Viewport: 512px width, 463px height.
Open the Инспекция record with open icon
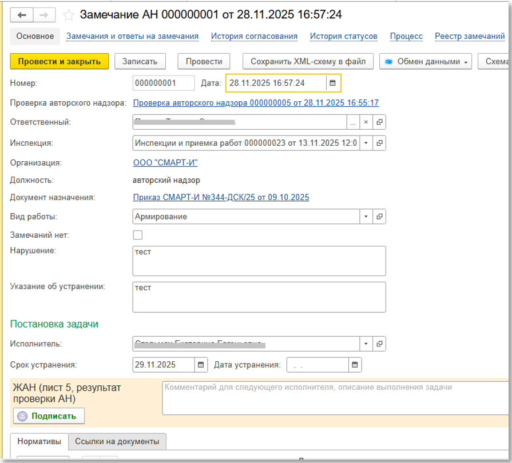379,142
